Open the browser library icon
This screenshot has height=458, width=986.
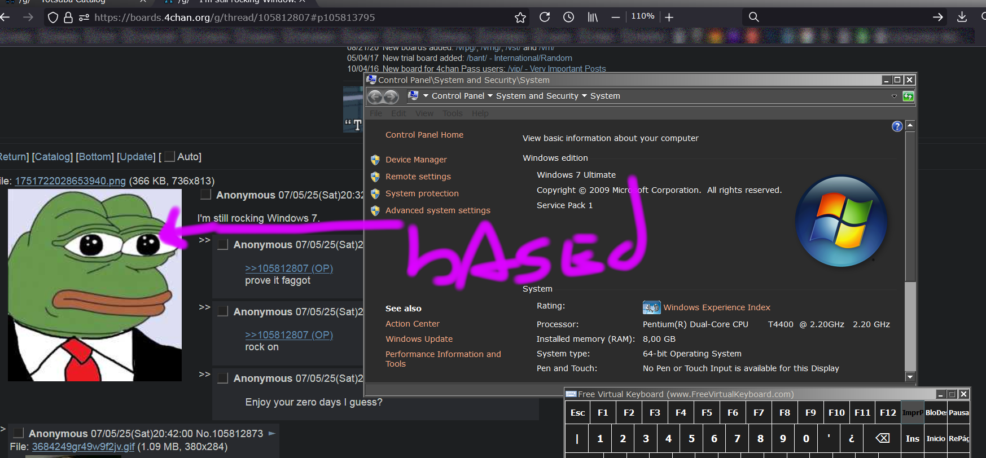(x=593, y=17)
